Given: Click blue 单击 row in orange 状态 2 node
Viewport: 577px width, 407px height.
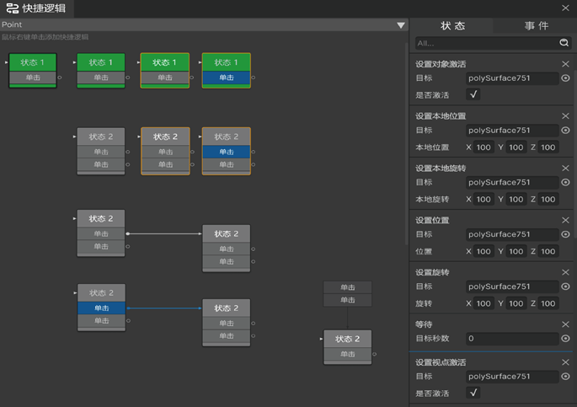Looking at the screenshot, I should pyautogui.click(x=227, y=152).
